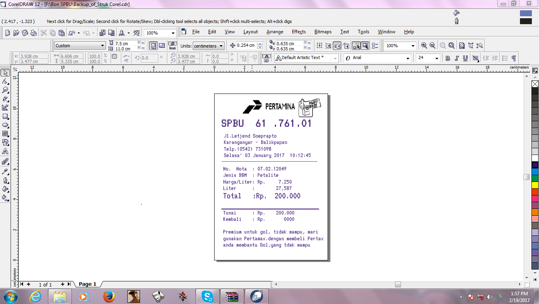The width and height of the screenshot is (539, 304).
Task: Toggle Italic text formatting
Action: (x=457, y=58)
